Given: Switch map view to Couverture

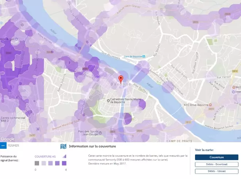Looking at the screenshot, I should (x=217, y=157).
